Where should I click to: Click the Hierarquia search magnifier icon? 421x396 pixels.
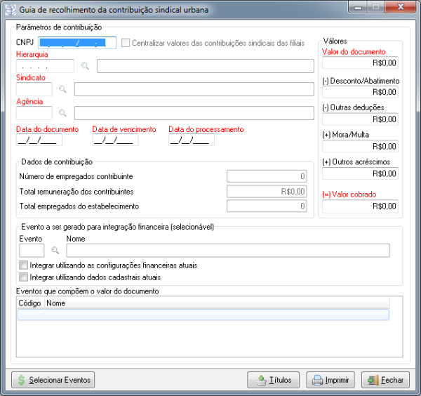click(85, 66)
